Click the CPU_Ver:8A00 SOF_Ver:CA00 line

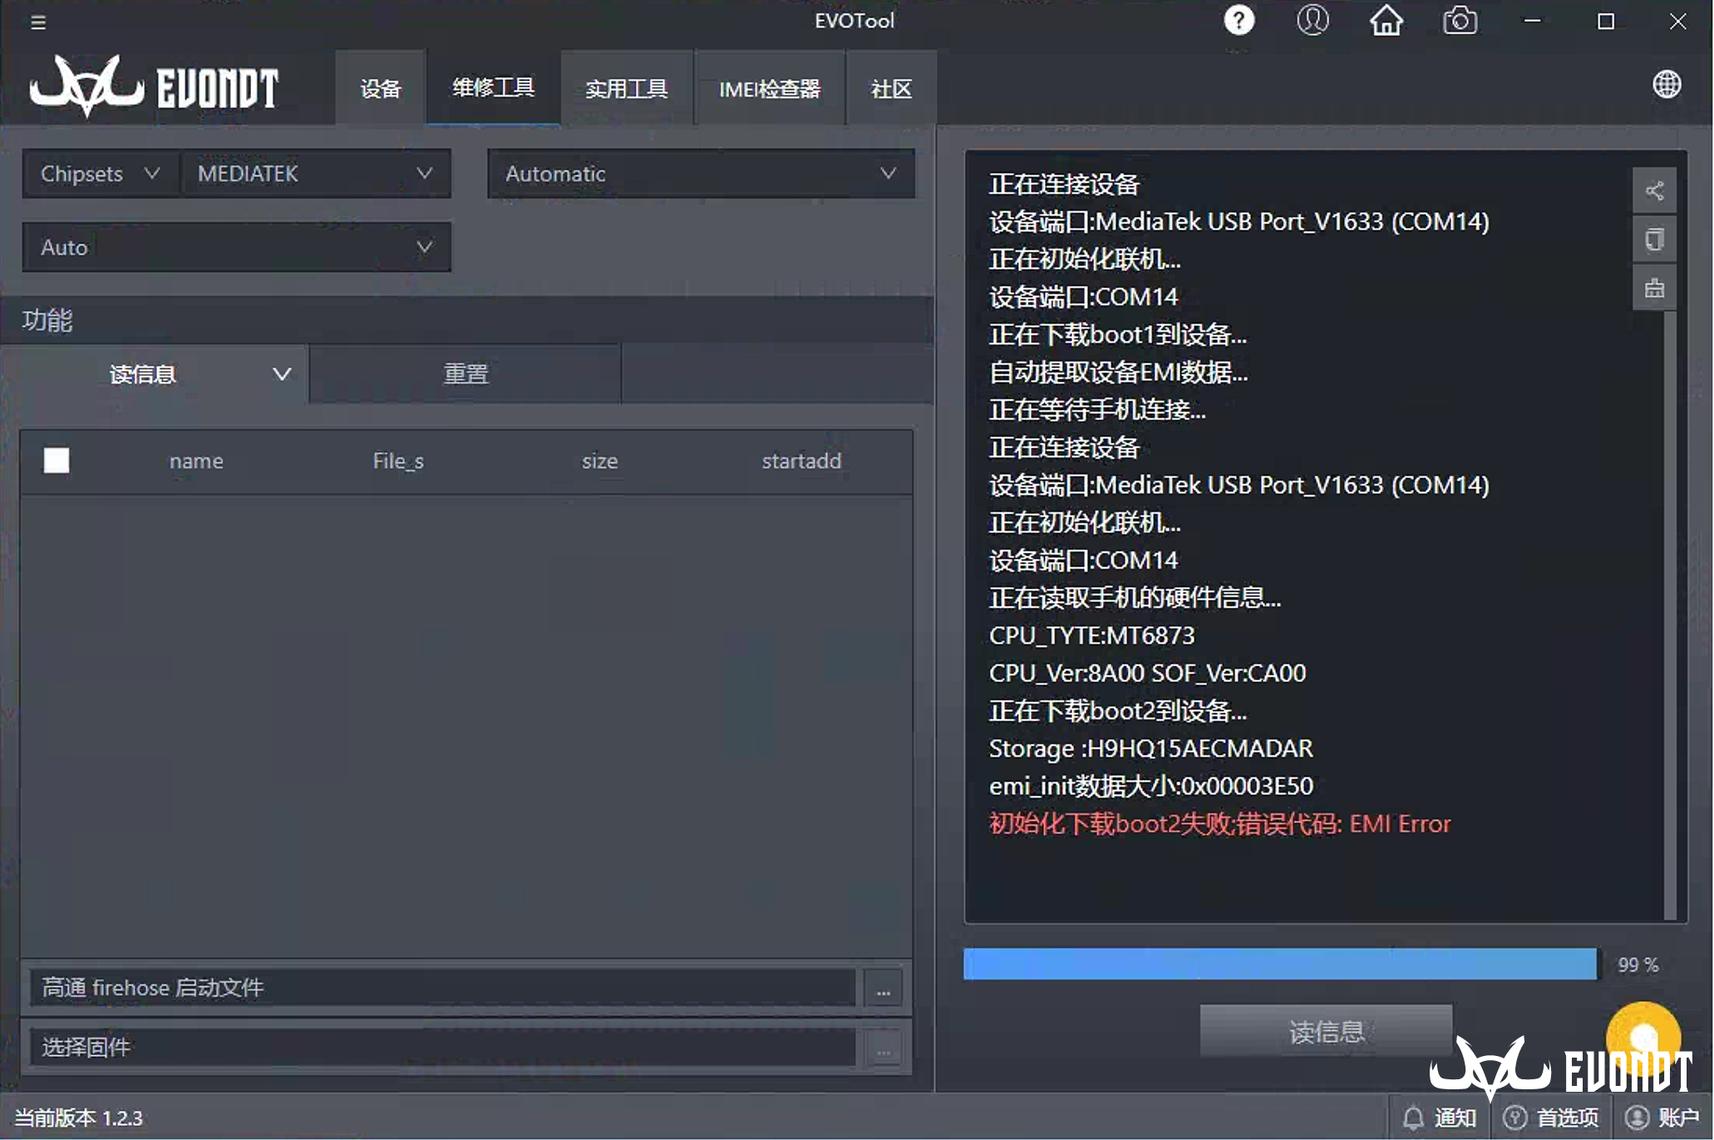pos(1147,673)
